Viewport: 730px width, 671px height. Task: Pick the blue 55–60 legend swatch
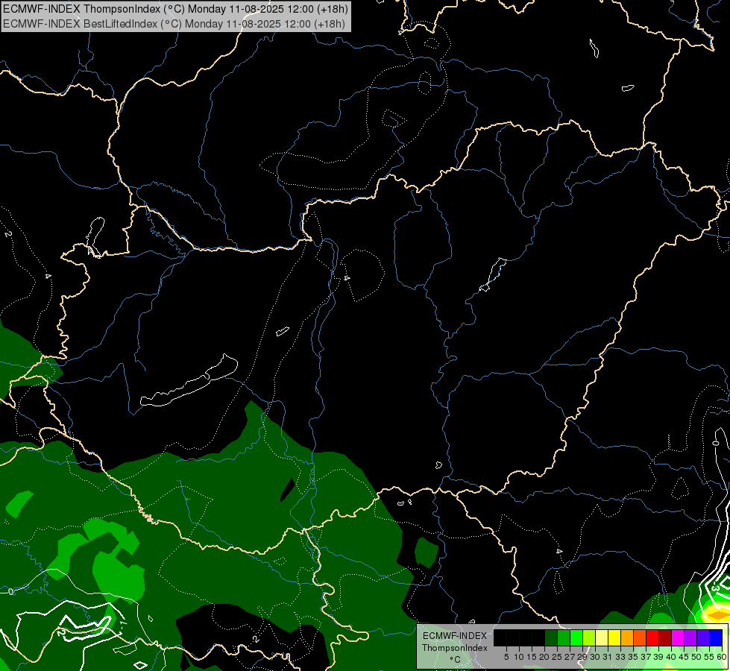pos(717,637)
